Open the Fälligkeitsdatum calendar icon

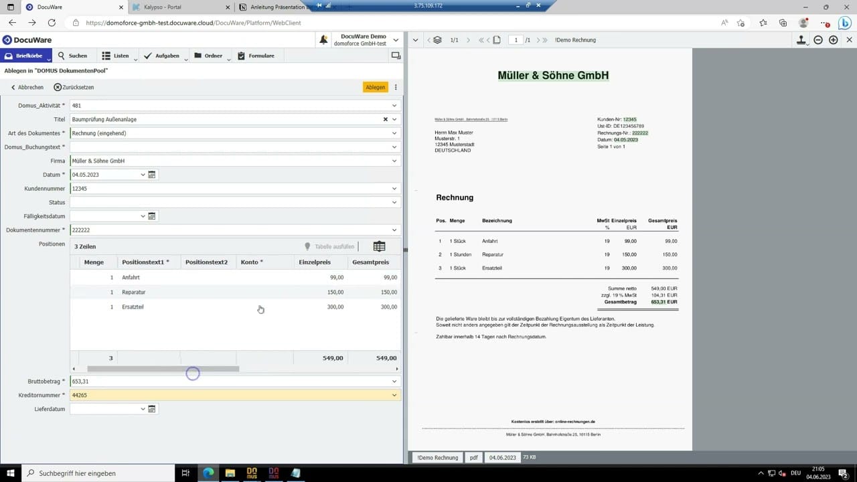(x=152, y=216)
